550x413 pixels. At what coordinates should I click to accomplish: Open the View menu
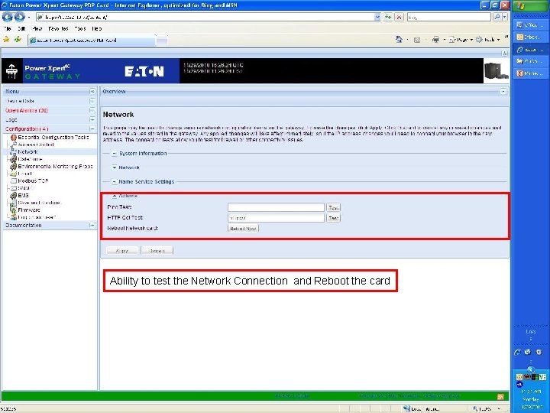37,28
